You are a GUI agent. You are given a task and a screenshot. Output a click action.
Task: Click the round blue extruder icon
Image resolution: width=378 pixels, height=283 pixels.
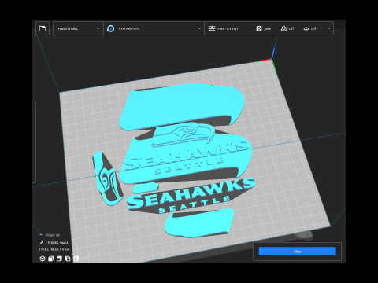(x=111, y=28)
